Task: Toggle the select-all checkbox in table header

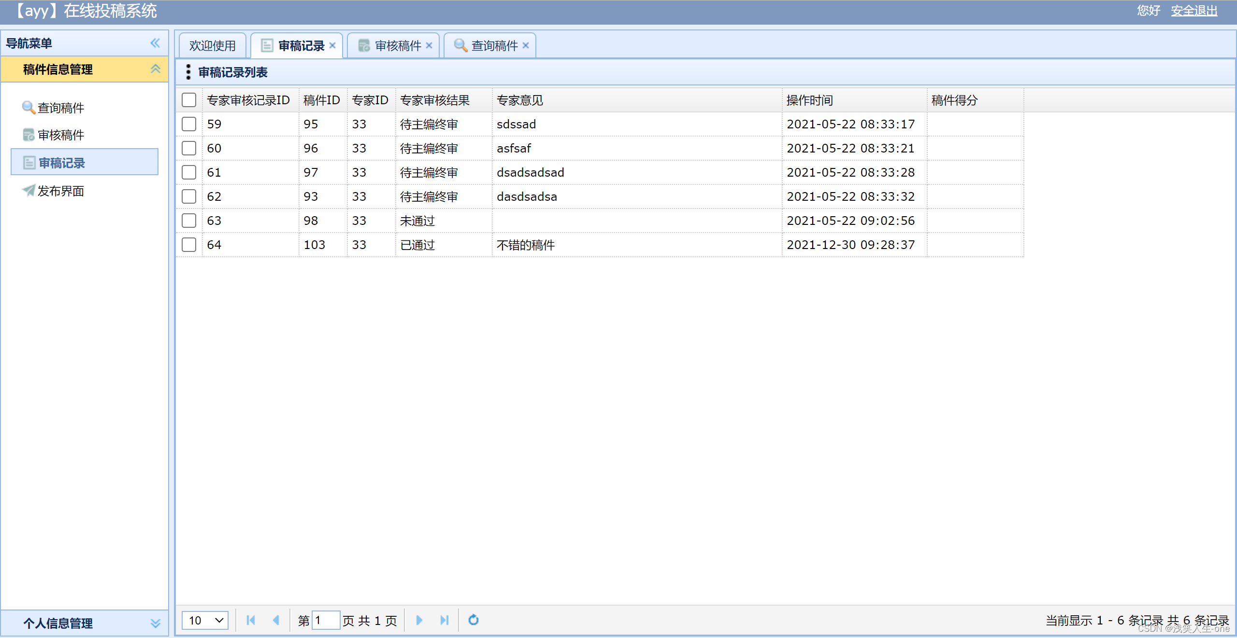Action: [x=189, y=100]
